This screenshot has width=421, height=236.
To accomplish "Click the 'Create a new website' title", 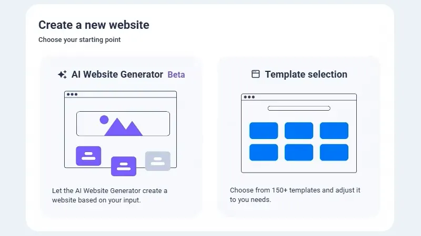I will pyautogui.click(x=94, y=25).
